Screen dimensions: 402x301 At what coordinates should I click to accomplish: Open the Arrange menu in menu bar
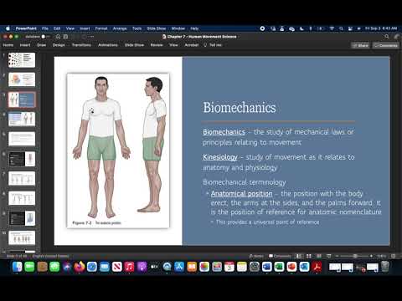(120, 28)
